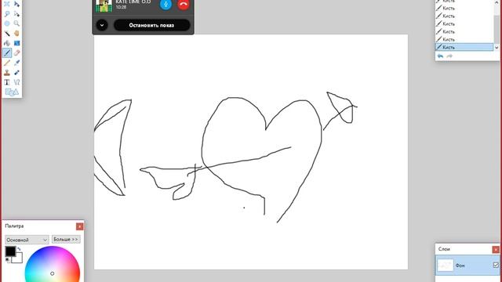Screen dimensions: 502x282
Task: Select the active Paintbrush tool
Action: coord(7,52)
